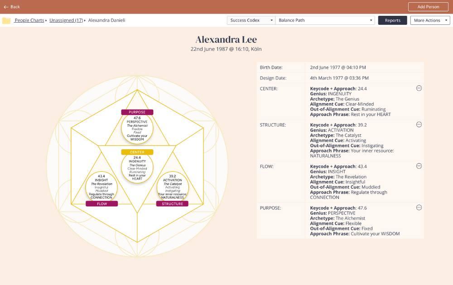Select the yellow CENTER label in chart
The image size is (453, 285).
[x=137, y=152]
